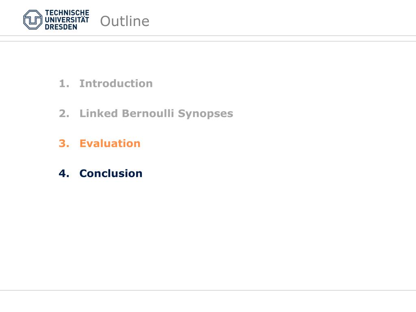Click the Outline slide title

point(125,21)
